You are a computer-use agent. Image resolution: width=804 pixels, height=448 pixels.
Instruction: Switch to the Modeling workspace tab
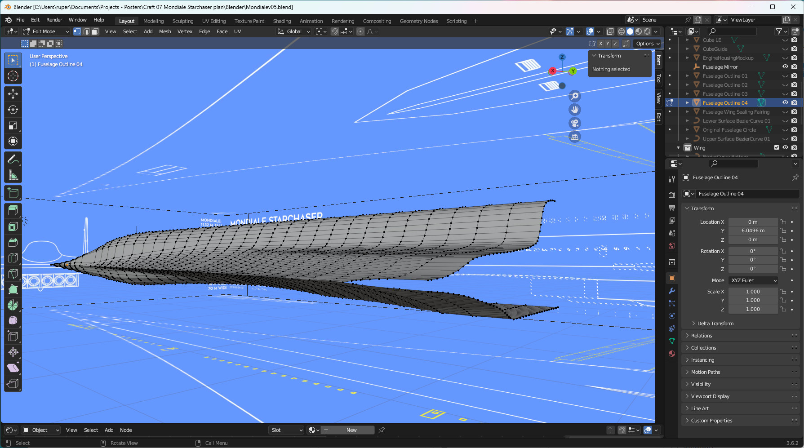153,21
